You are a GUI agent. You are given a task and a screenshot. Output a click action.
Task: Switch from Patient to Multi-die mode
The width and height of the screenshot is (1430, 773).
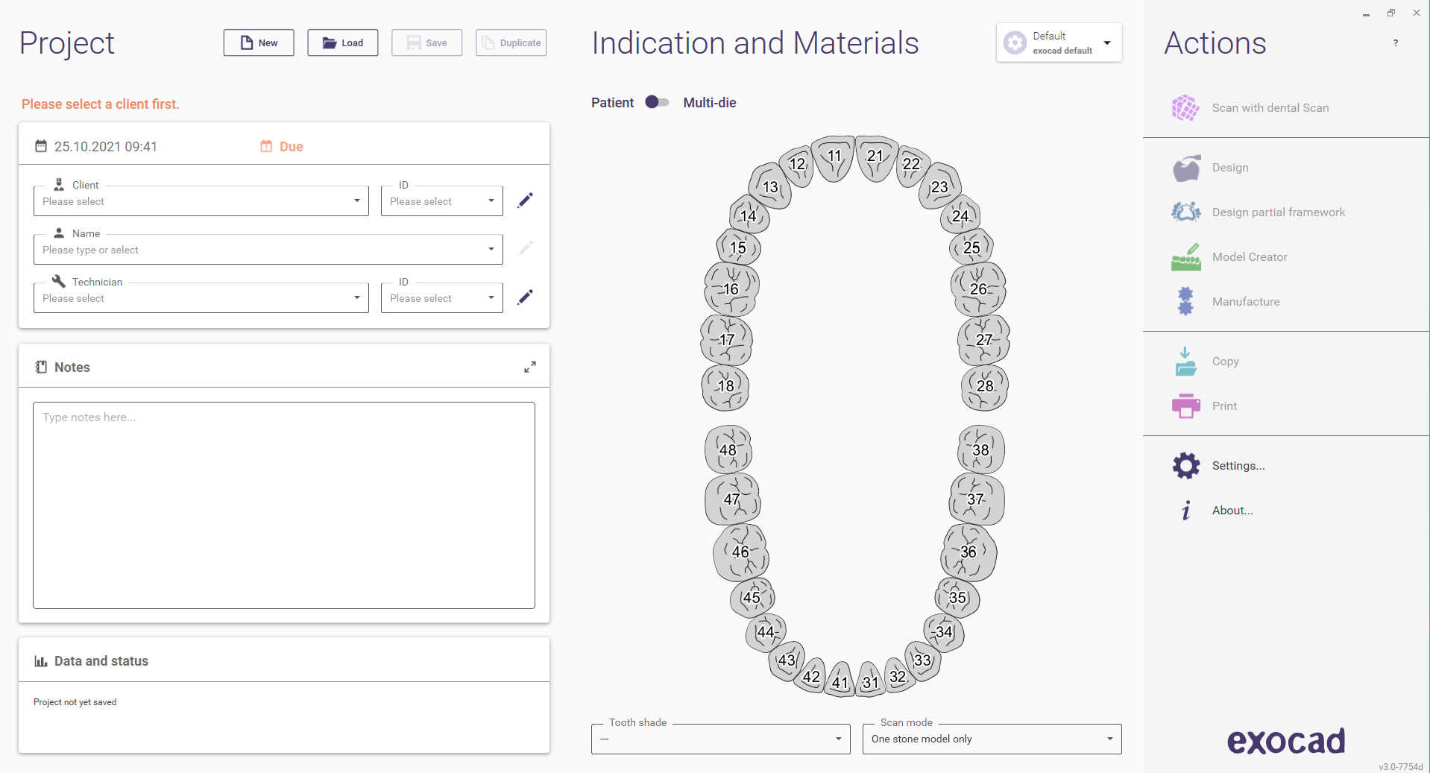[657, 102]
